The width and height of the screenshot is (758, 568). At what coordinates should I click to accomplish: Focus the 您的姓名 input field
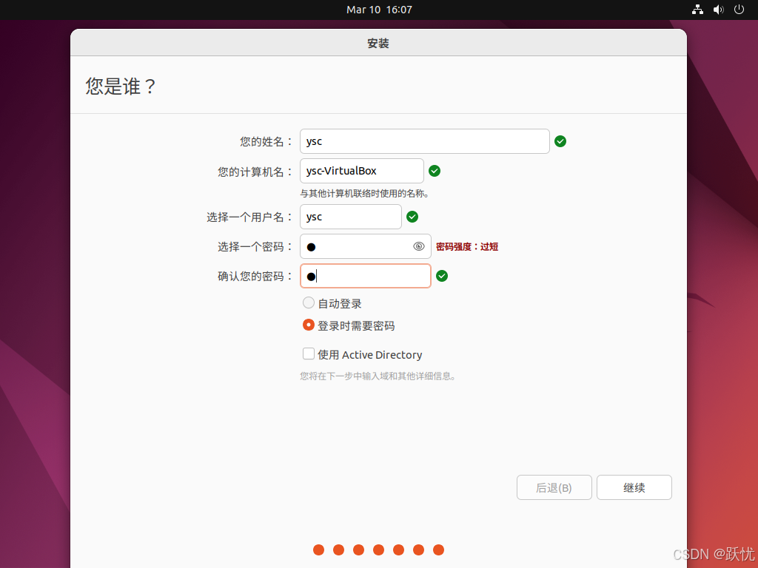tap(424, 141)
